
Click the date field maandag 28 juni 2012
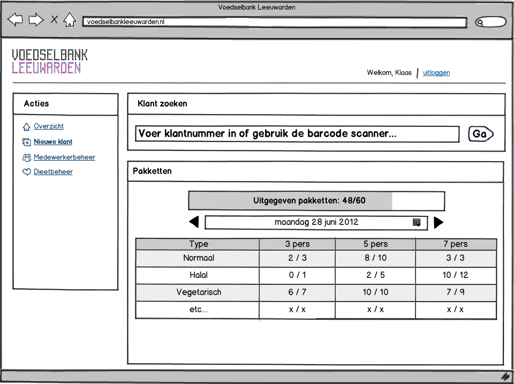(316, 222)
